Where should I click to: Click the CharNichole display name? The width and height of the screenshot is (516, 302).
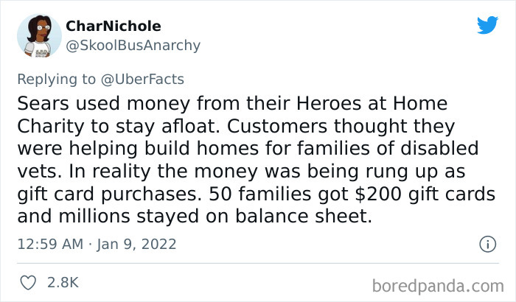(113, 27)
